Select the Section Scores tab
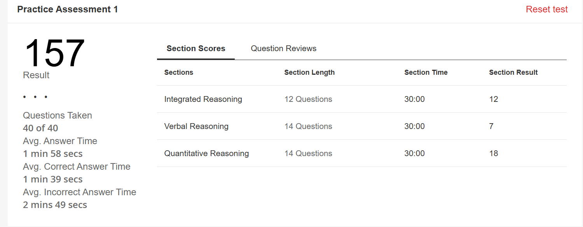Viewport: 583px width, 227px height. click(196, 48)
